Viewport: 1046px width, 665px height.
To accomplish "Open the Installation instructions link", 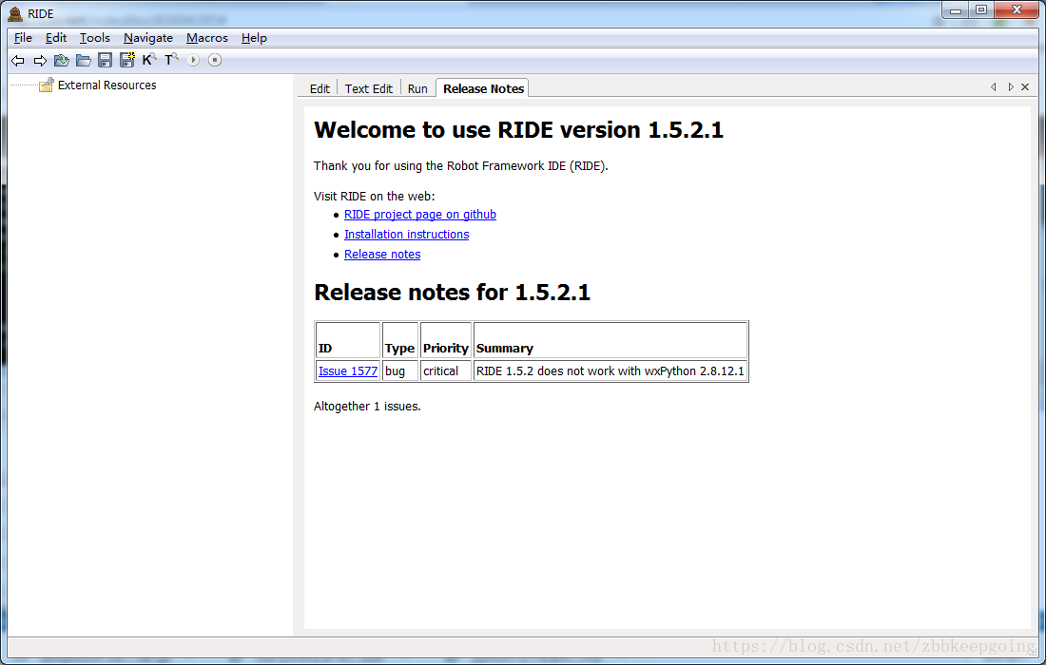I will (x=406, y=235).
